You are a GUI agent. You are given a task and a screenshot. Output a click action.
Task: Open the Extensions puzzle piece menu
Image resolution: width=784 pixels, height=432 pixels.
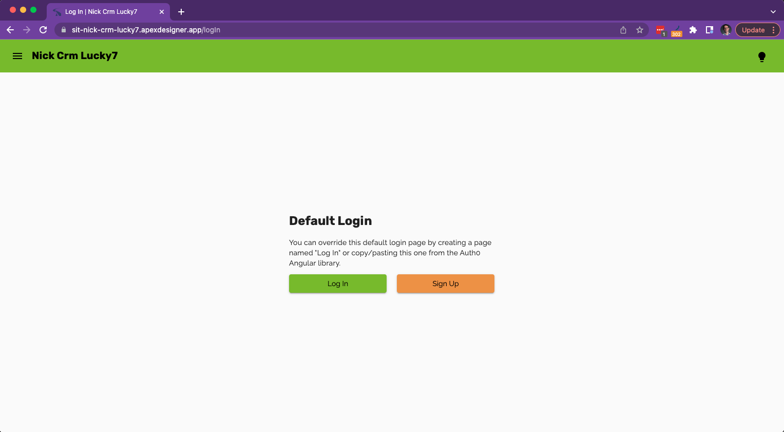coord(693,30)
